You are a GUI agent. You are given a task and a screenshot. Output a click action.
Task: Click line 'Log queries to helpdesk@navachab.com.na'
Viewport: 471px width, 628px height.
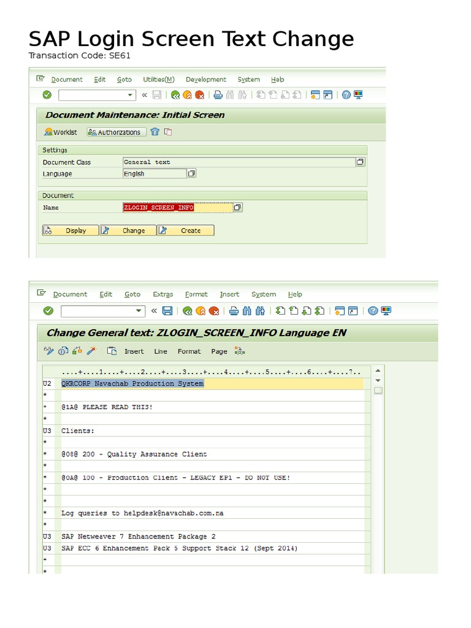[212, 513]
